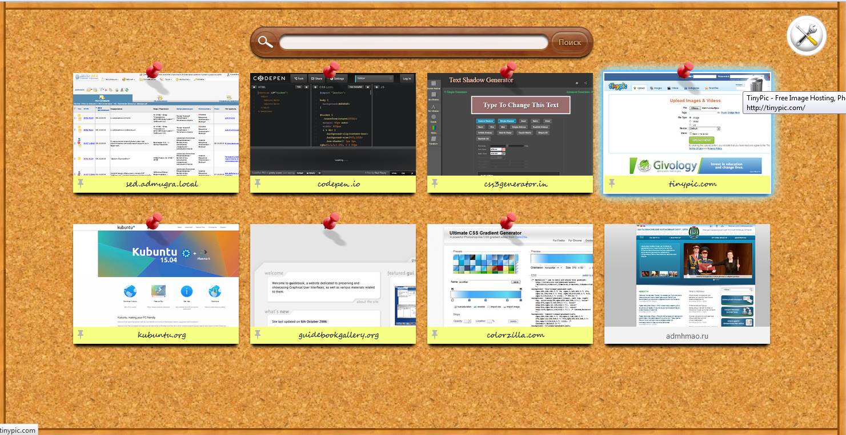Click the small grey pin icon beside css3generator.in label
Screen dimensions: 846x435
435,184
